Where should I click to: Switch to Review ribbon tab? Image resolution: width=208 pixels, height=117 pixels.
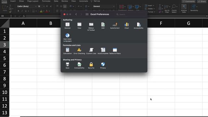(65, 1)
